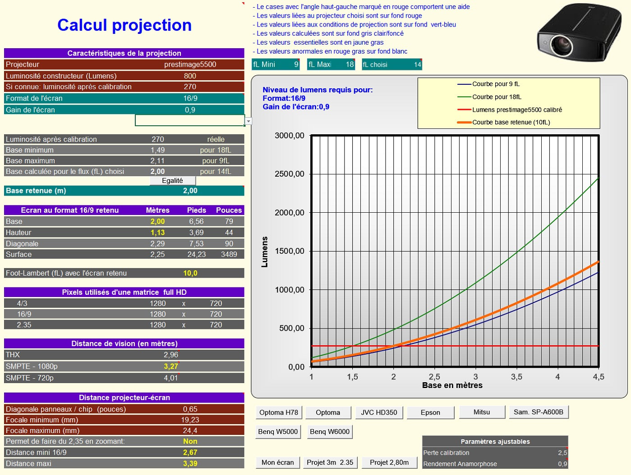Screen dimensions: 631x475
Task: Select the Optoma preset button
Action: coord(328,412)
